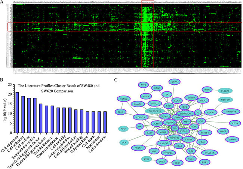Select the STMN1 node
This screenshot has width=243, height=169.
(232, 139)
